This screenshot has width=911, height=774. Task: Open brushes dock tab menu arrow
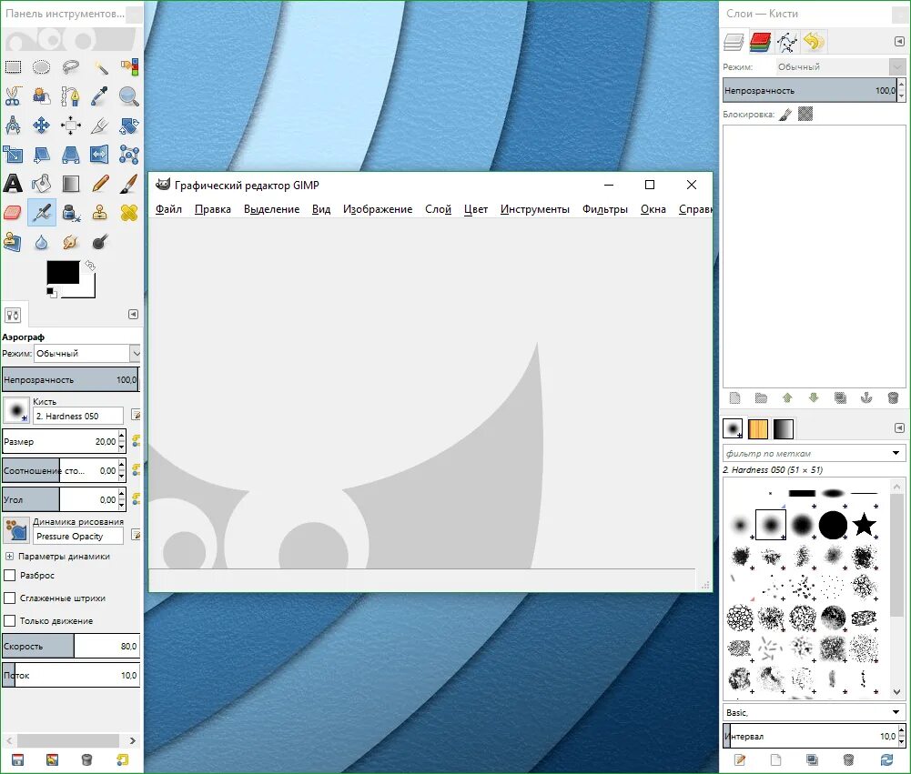point(899,428)
